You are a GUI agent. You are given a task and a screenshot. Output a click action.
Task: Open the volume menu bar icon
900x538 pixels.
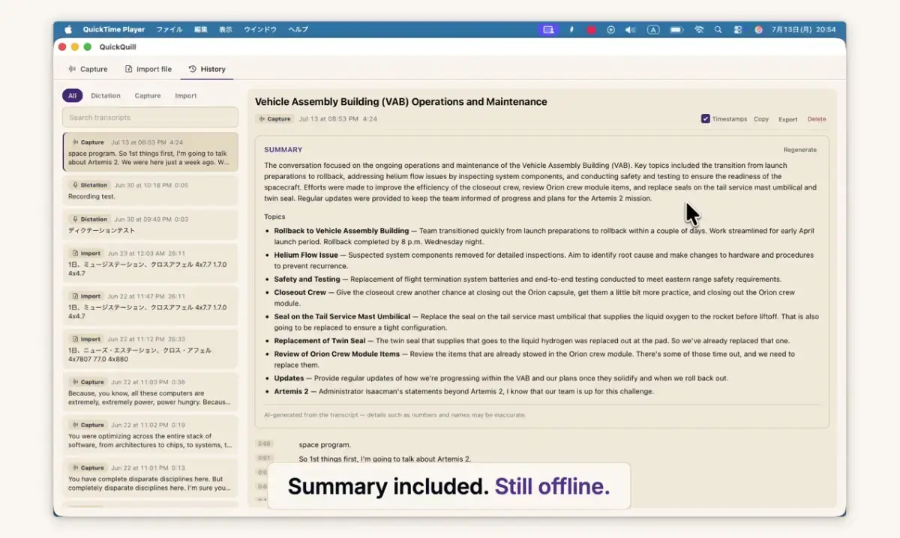631,30
